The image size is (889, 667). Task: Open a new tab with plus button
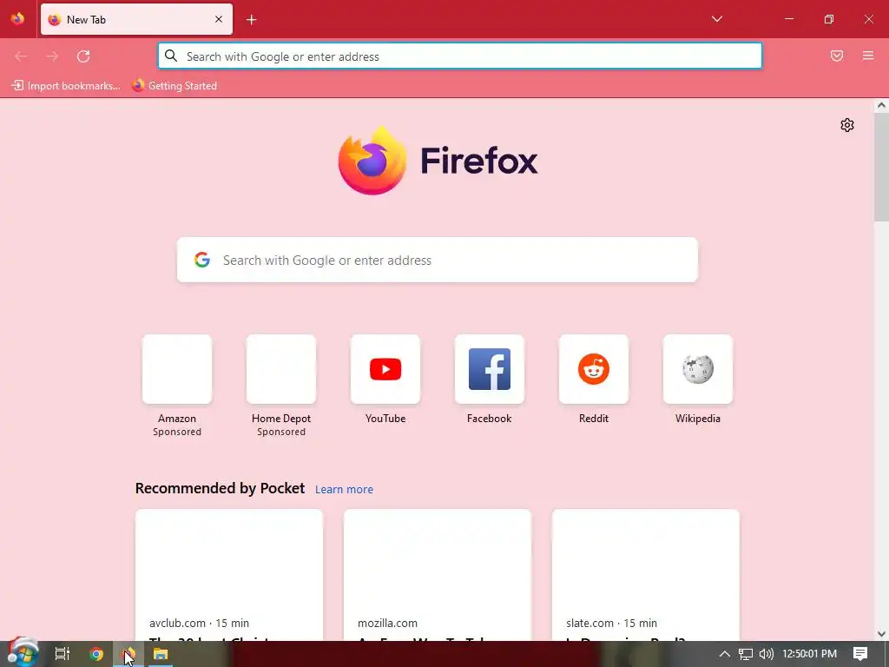pos(251,20)
